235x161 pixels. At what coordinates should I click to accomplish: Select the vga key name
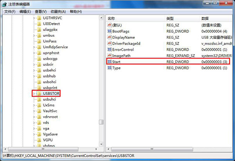coord(46,129)
